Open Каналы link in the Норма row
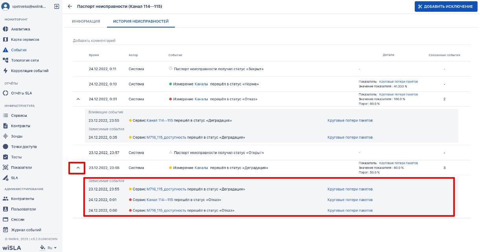 (201, 84)
